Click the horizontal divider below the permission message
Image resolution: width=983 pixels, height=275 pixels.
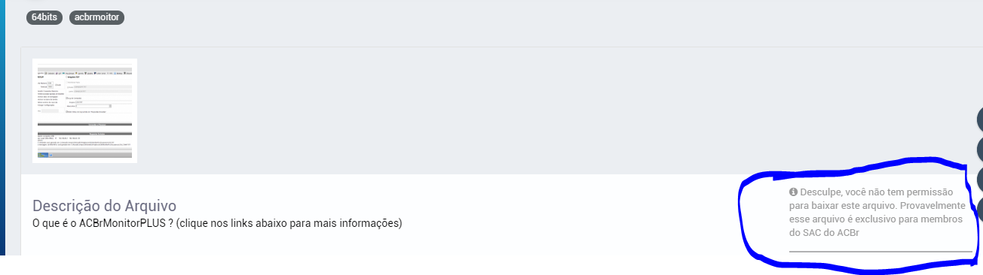click(x=880, y=251)
